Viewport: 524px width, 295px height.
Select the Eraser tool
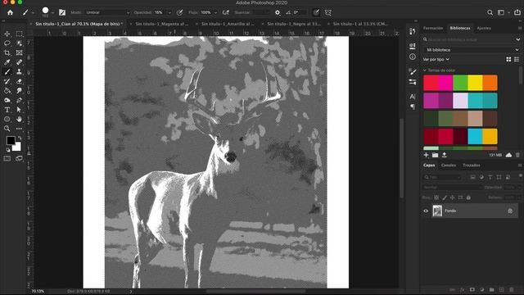pos(19,81)
